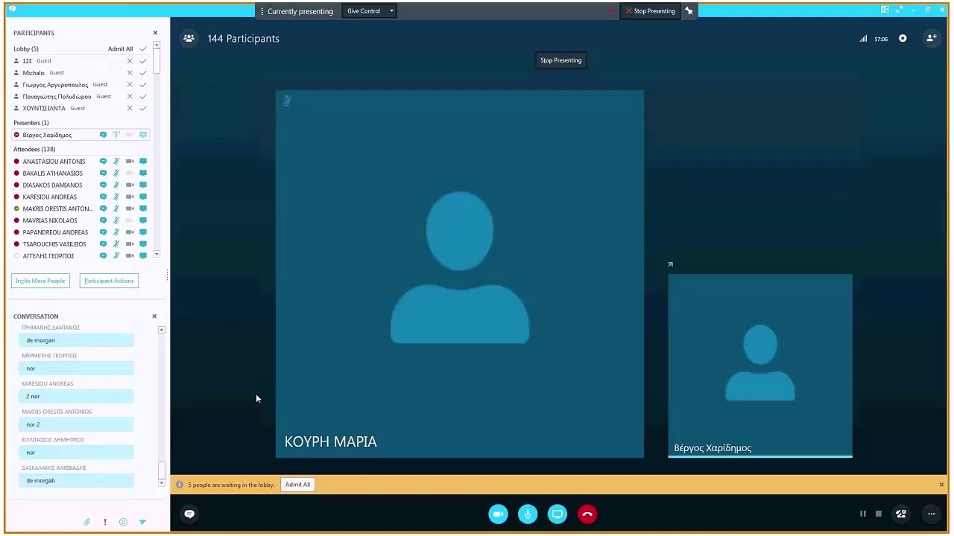The height and width of the screenshot is (536, 954).
Task: Click ΚΟΥΡΗ ΜΑΡΙΑ video tile
Action: [x=460, y=274]
